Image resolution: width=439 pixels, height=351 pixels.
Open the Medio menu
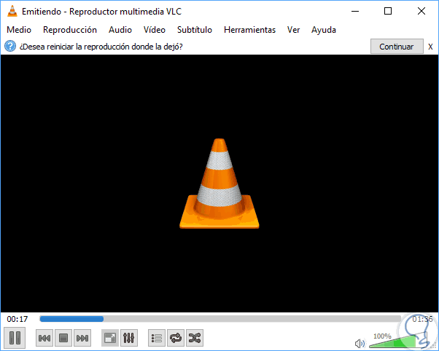point(19,30)
